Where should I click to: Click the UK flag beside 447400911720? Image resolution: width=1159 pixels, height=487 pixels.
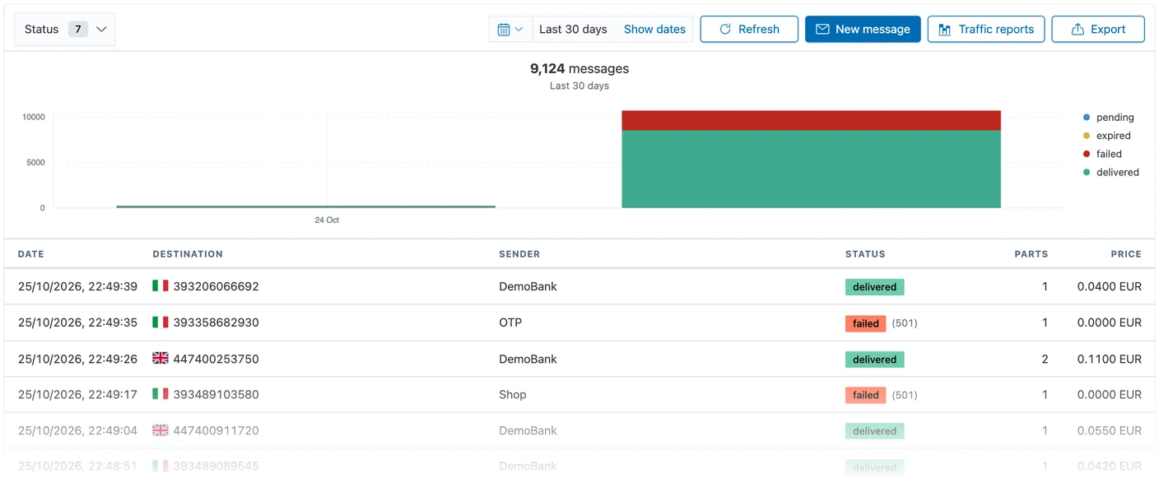161,430
